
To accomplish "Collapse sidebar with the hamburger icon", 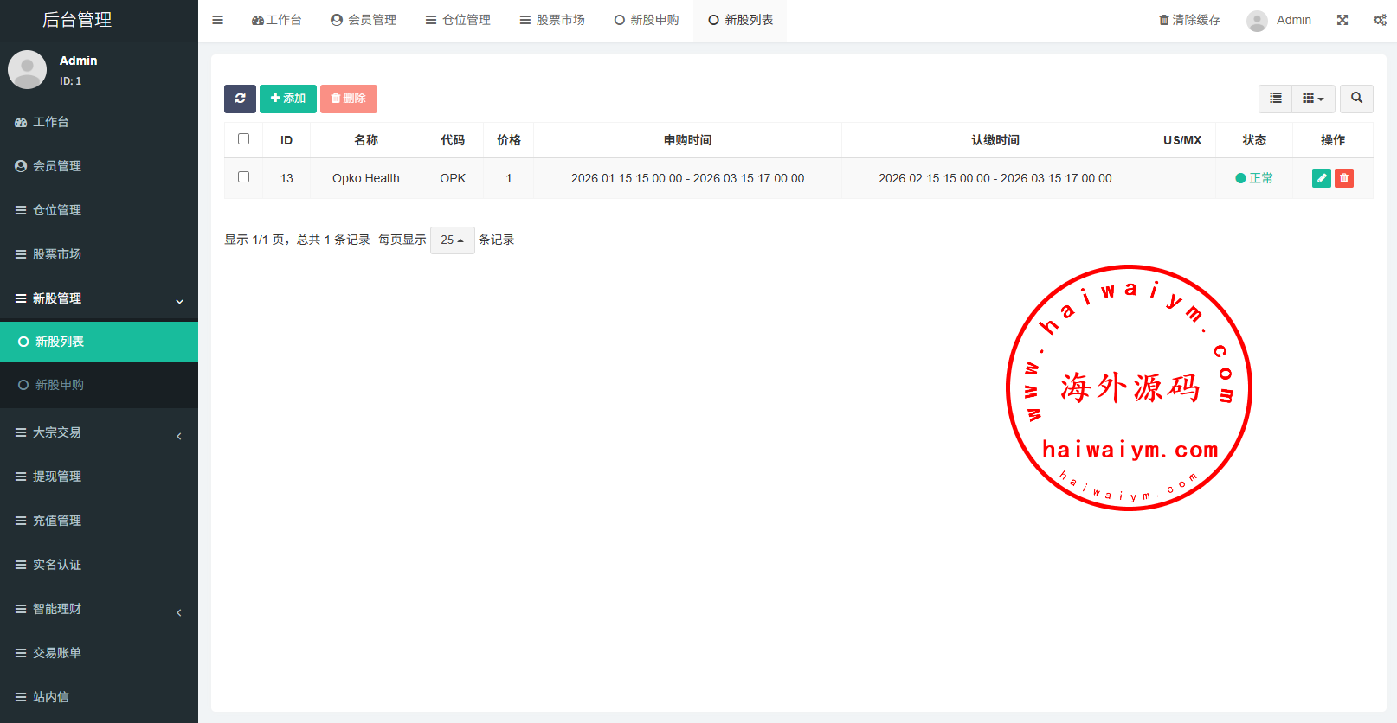I will pos(218,20).
